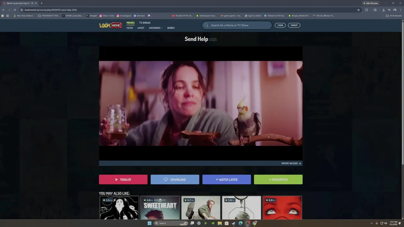Open the Movies section
The height and width of the screenshot is (227, 404).
coord(130,23)
